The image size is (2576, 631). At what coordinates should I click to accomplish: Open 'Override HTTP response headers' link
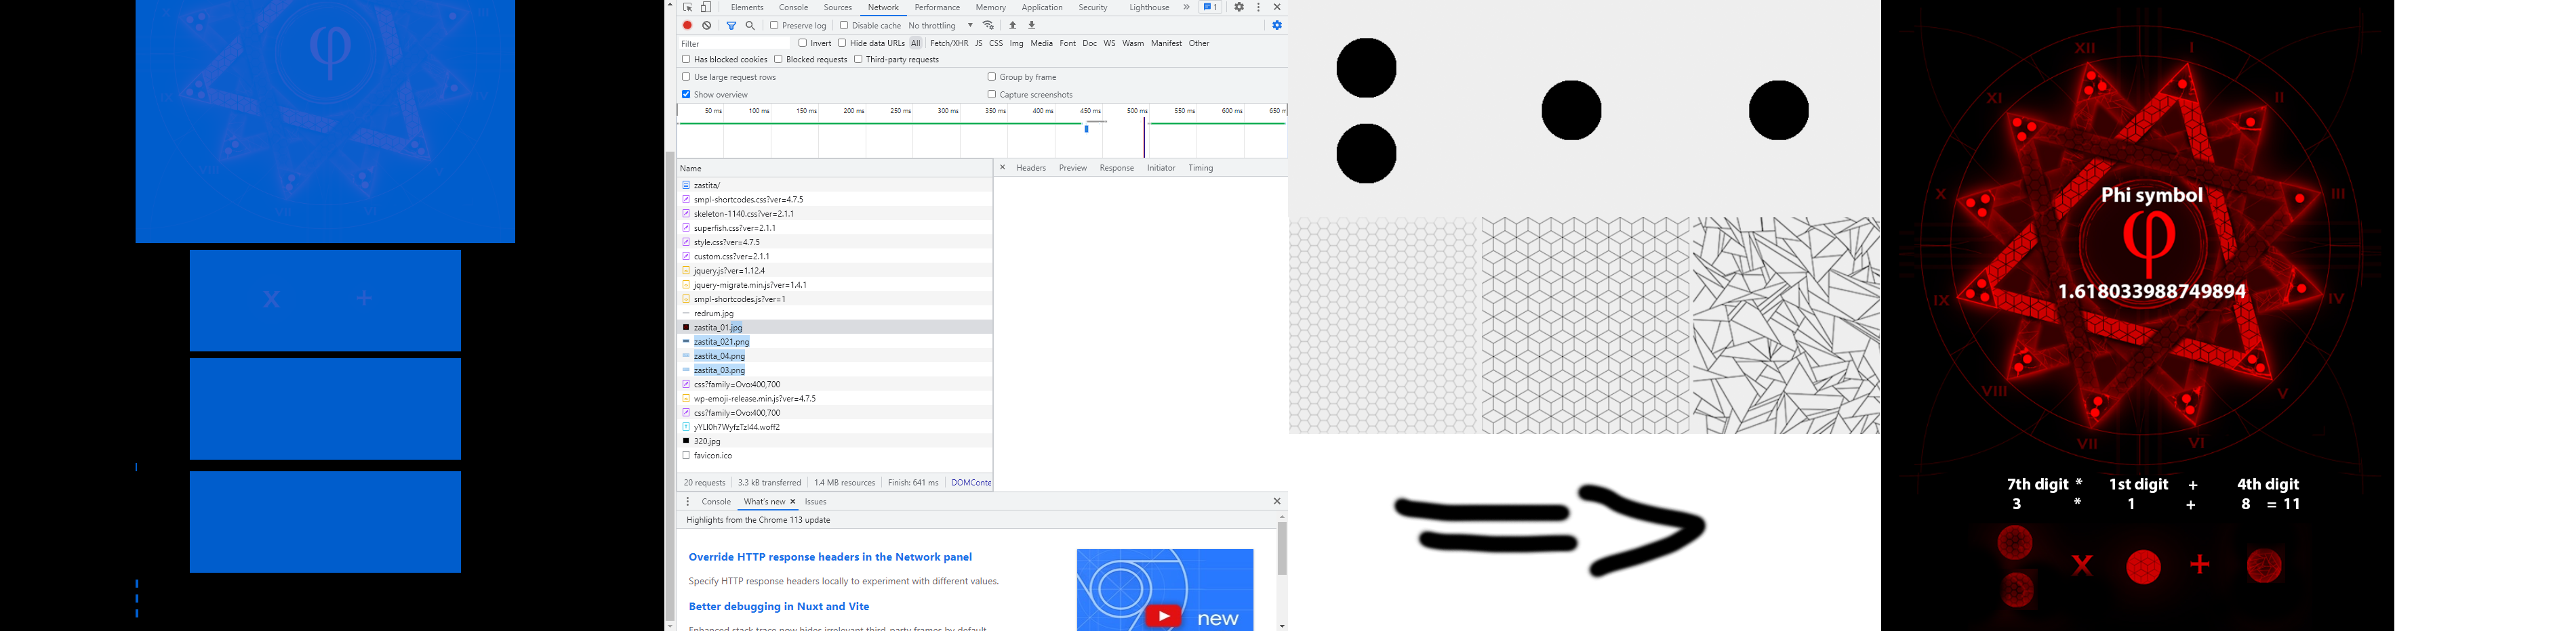click(x=830, y=557)
